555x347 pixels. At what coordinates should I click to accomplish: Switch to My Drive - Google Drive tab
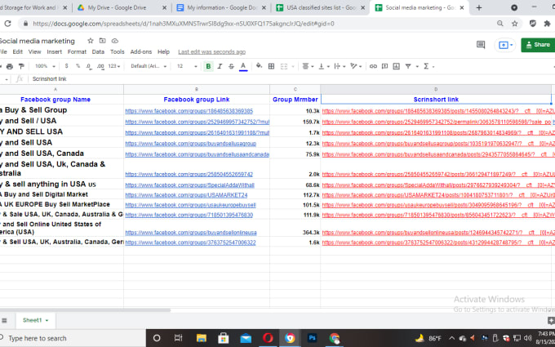[x=122, y=7]
